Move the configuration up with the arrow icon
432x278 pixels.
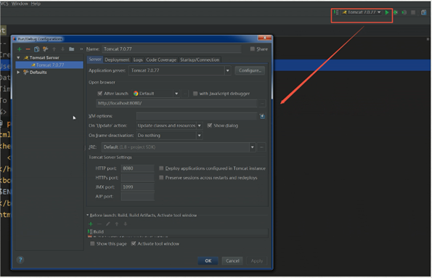click(x=54, y=49)
